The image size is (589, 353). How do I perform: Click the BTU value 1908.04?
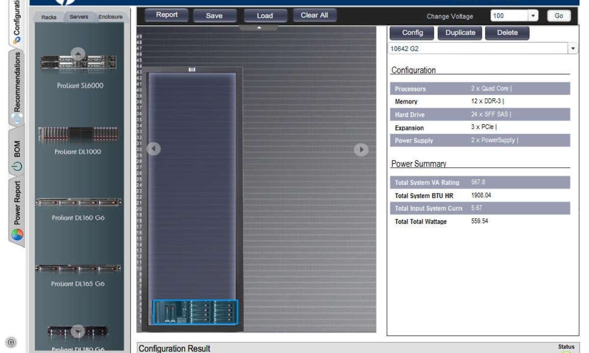click(x=481, y=195)
